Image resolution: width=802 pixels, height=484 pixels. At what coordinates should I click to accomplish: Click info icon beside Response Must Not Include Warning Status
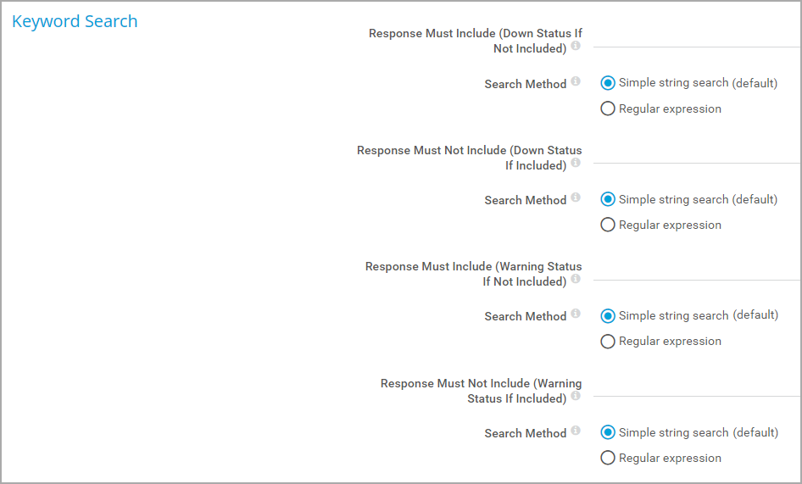point(576,396)
